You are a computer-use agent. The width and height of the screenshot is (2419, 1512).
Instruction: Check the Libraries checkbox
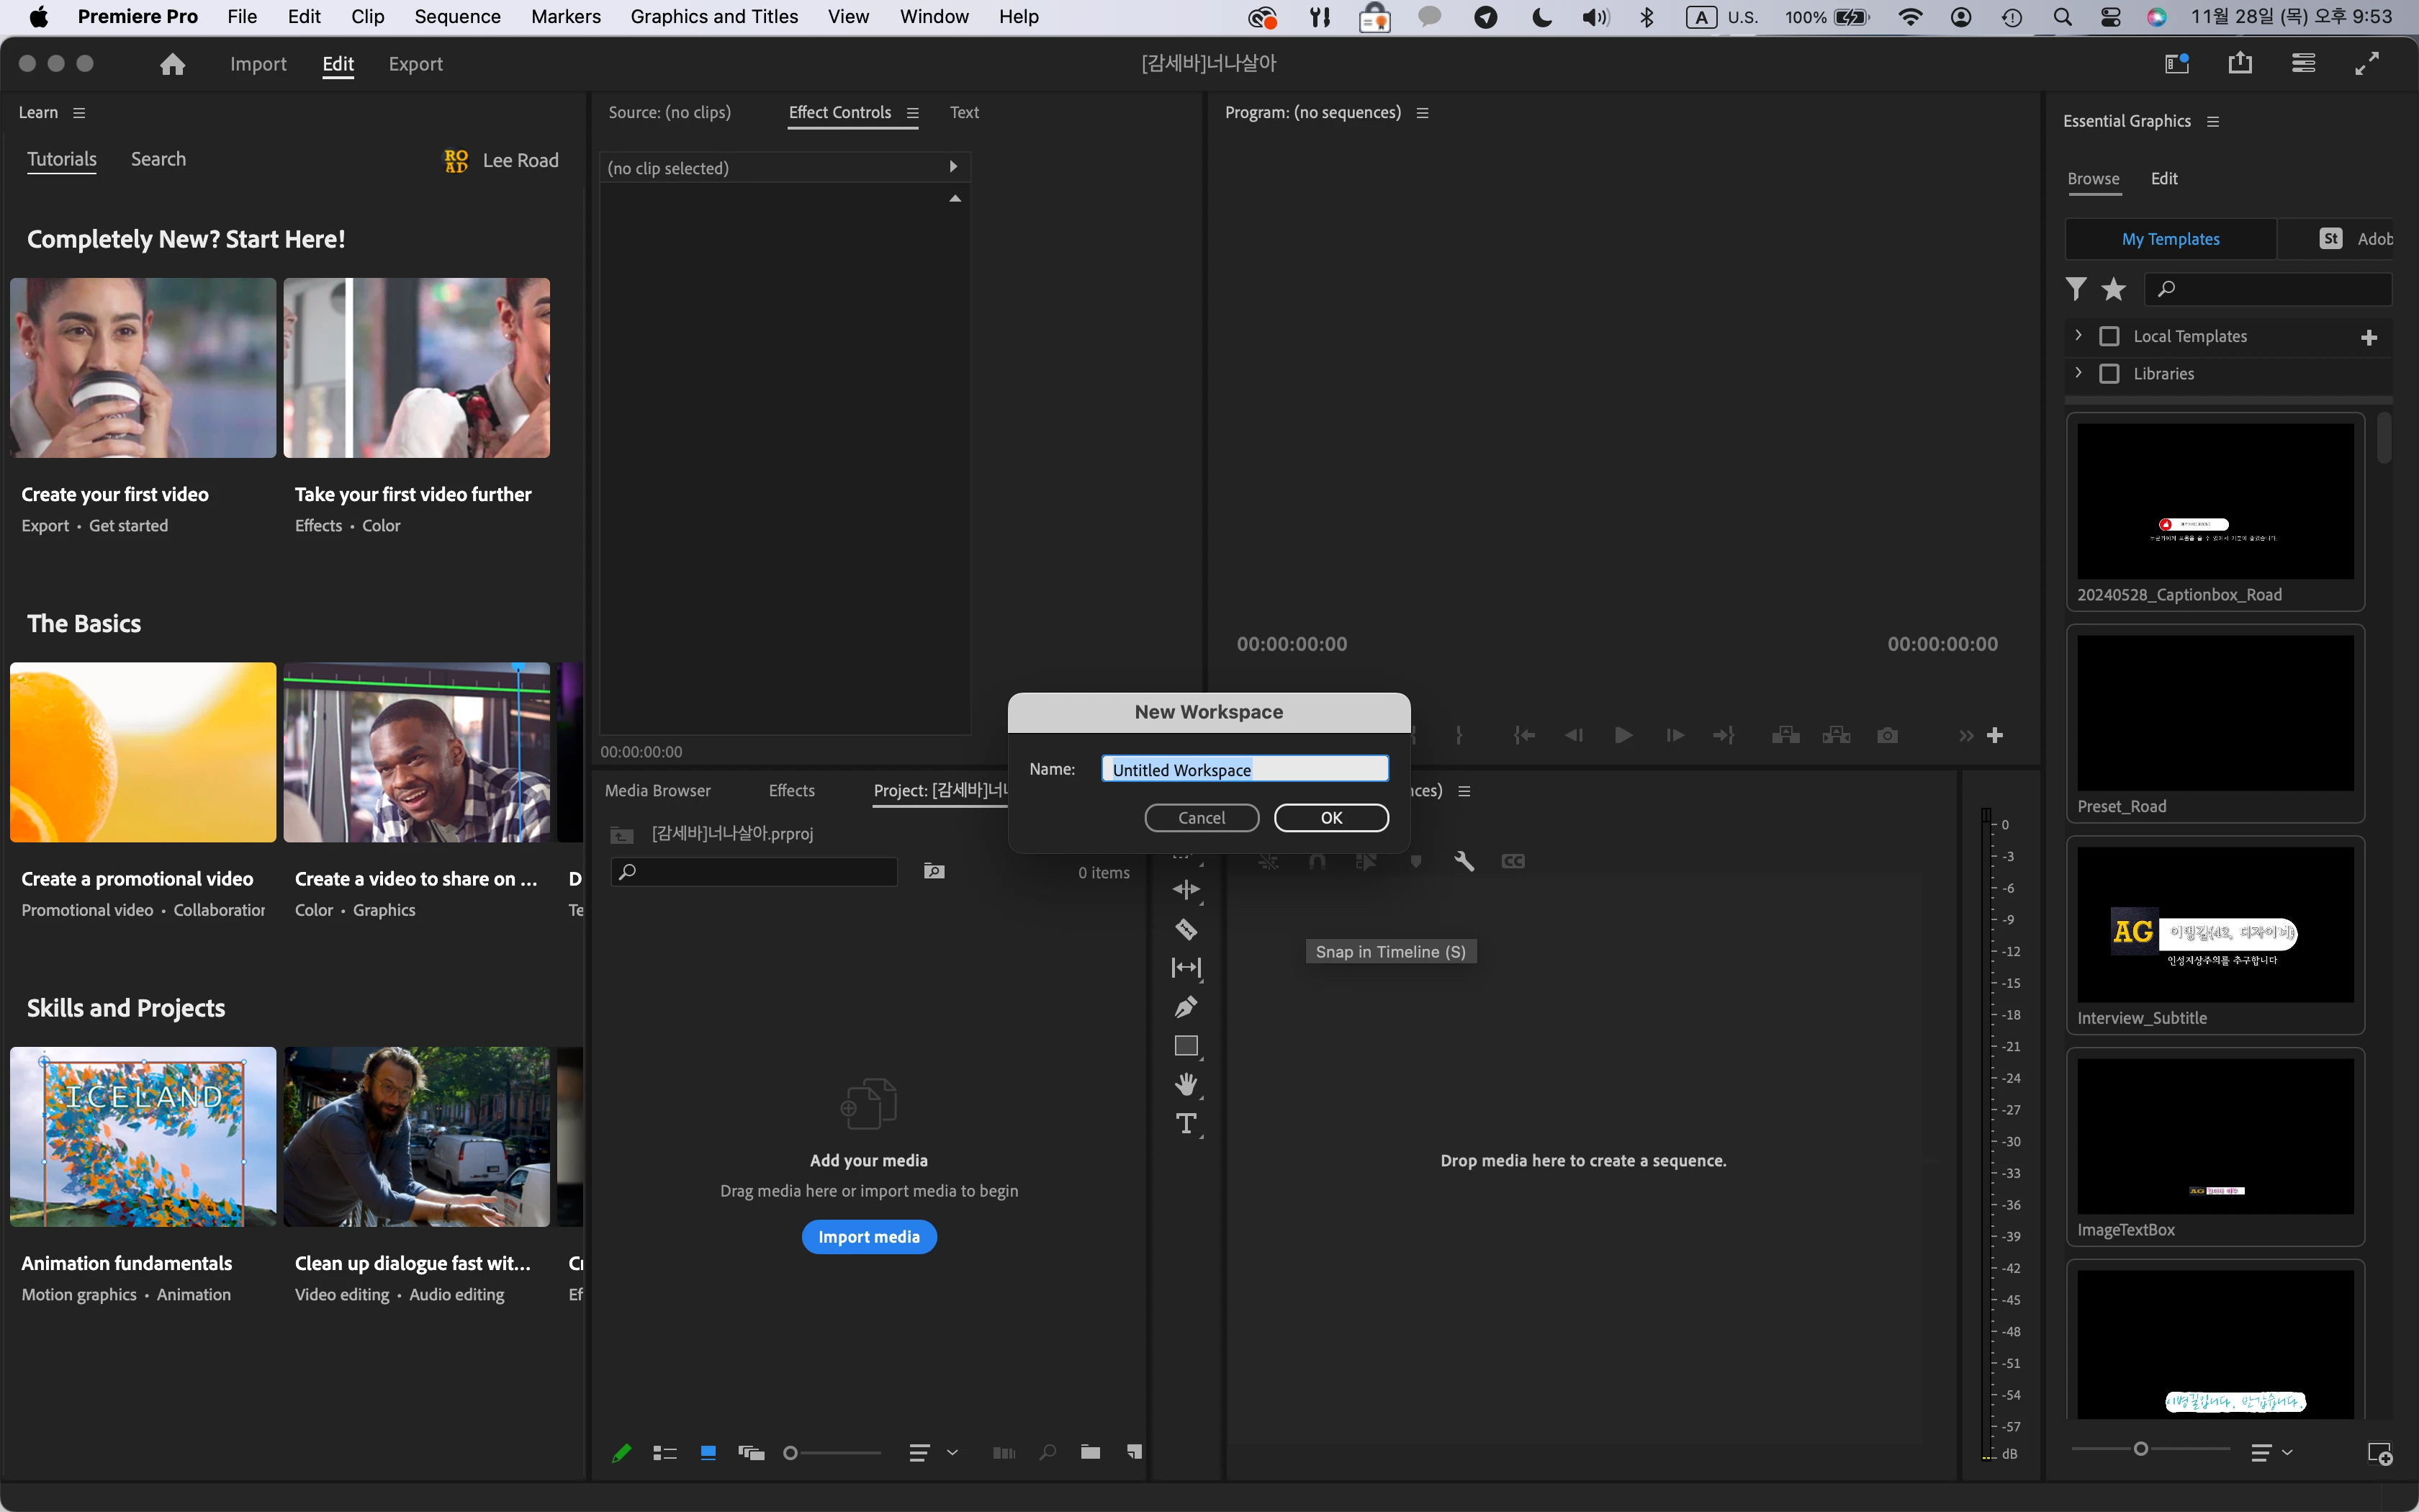2109,373
